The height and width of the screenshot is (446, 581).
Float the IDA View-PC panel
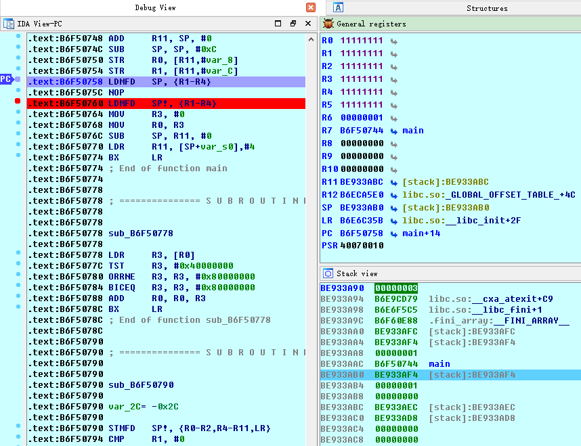pyautogui.click(x=293, y=23)
